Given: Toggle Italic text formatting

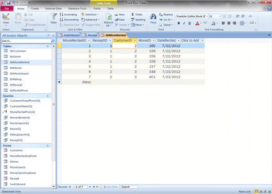Looking at the screenshot, I should [184, 23].
